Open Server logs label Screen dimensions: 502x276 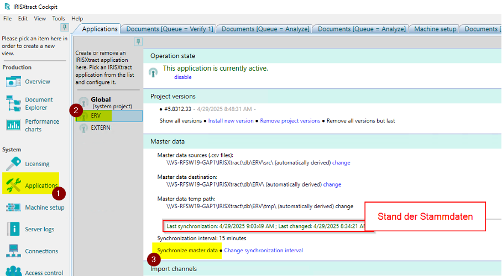[x=39, y=229]
